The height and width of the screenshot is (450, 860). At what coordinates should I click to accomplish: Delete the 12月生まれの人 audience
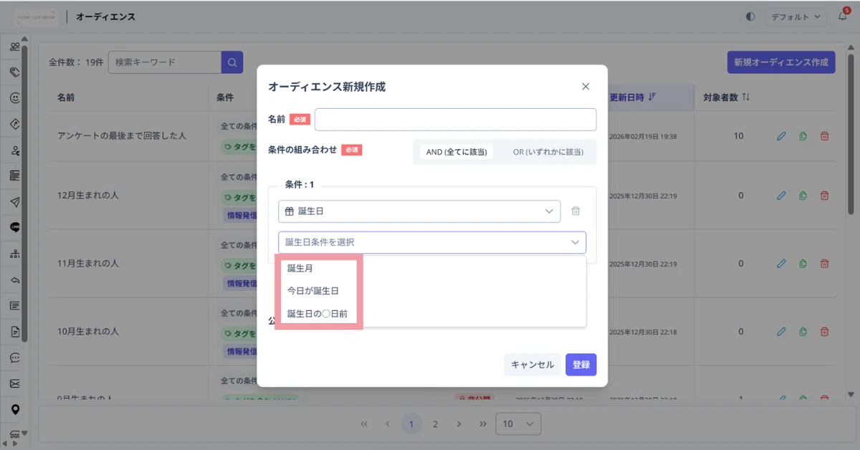825,196
